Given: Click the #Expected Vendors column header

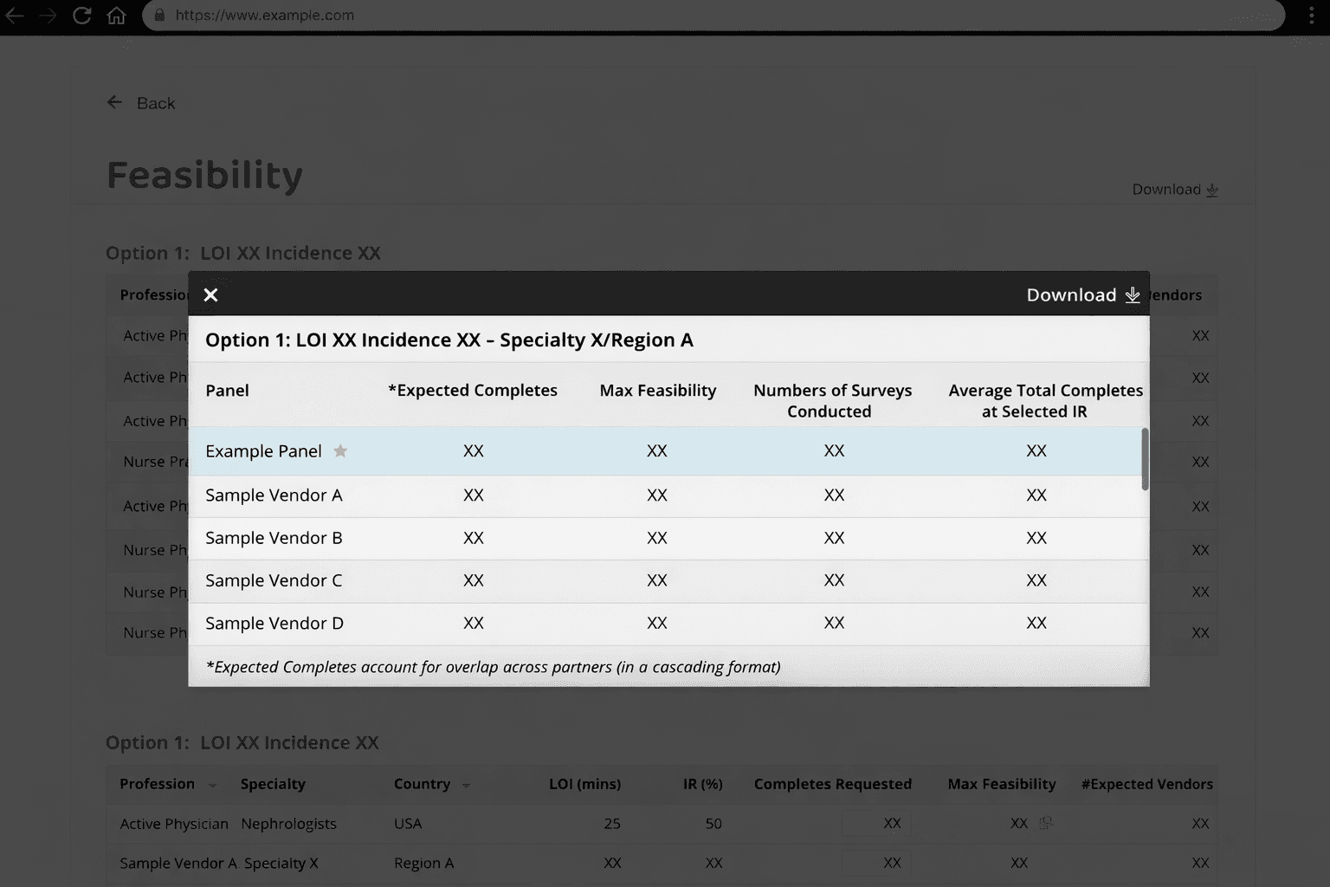Looking at the screenshot, I should click(x=1146, y=784).
